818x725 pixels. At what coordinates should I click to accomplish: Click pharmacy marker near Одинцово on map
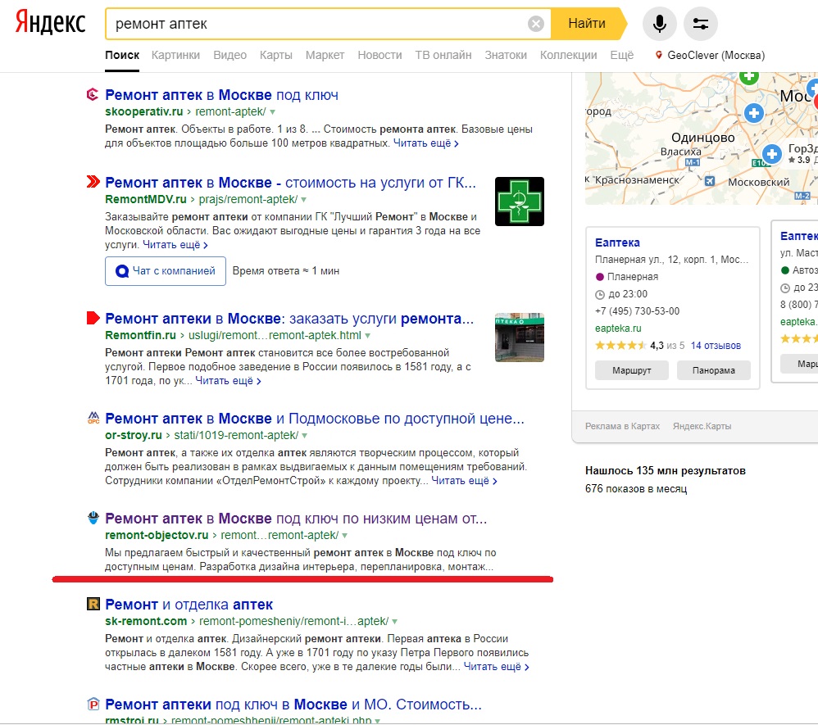tap(771, 154)
